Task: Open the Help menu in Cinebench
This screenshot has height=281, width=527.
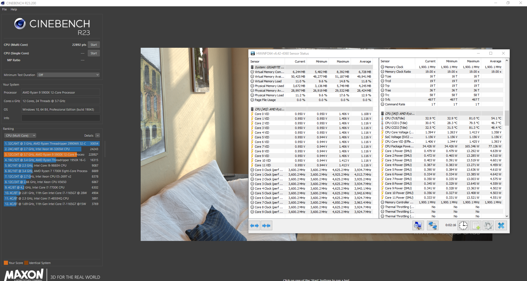Action: click(x=14, y=9)
